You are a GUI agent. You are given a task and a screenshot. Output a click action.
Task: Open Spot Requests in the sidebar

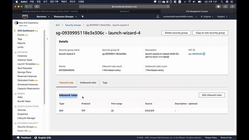(x=25, y=68)
